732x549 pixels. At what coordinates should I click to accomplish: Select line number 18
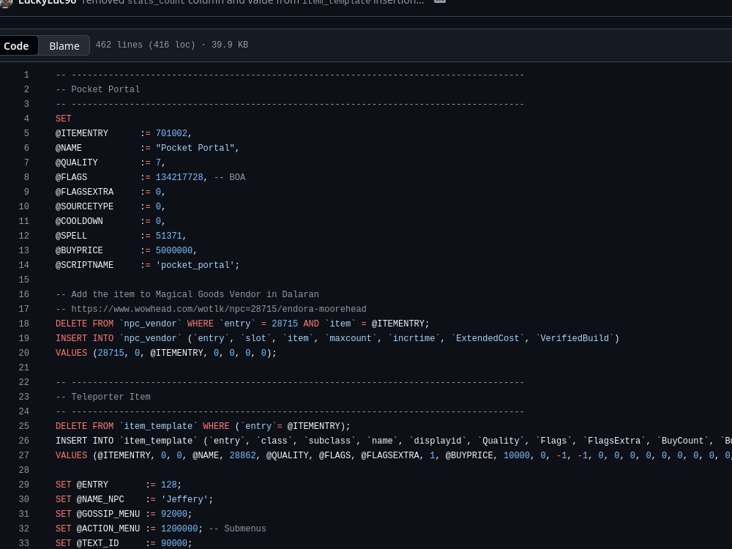coord(24,324)
